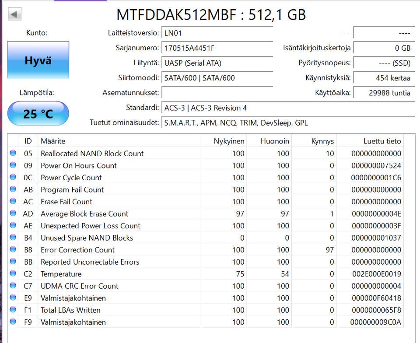Click status orb next to Temperature attribute
420x343 pixels.
[x=13, y=274]
